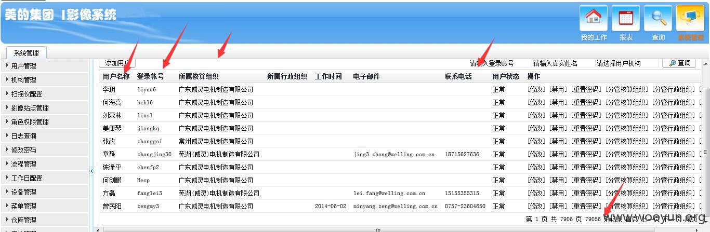This screenshot has height=232, width=710.
Task: Click the 工作时间 column header
Action: [x=328, y=76]
